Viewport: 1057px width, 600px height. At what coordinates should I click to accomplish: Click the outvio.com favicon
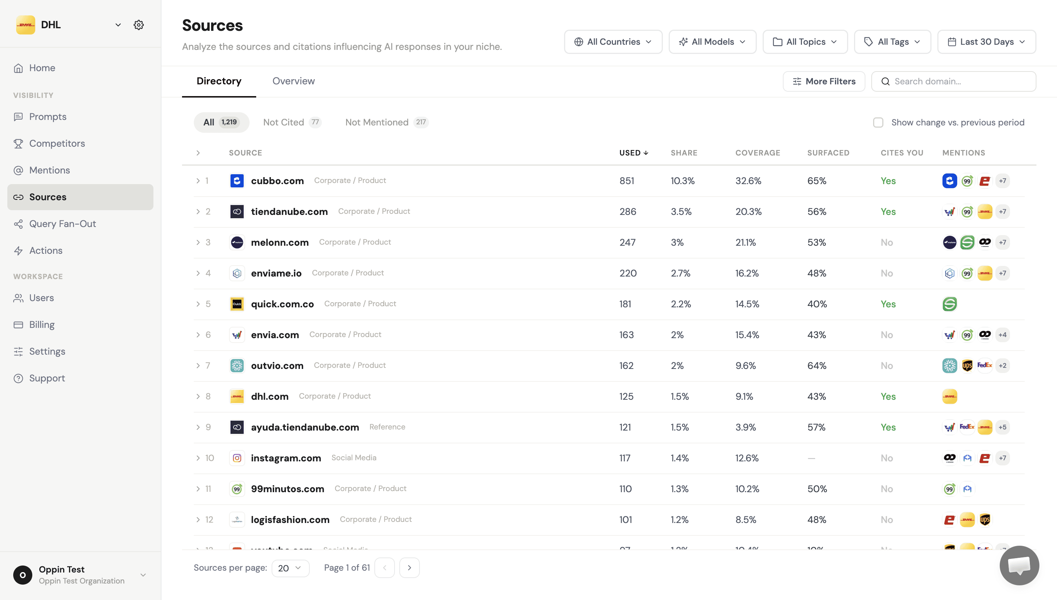click(x=237, y=366)
